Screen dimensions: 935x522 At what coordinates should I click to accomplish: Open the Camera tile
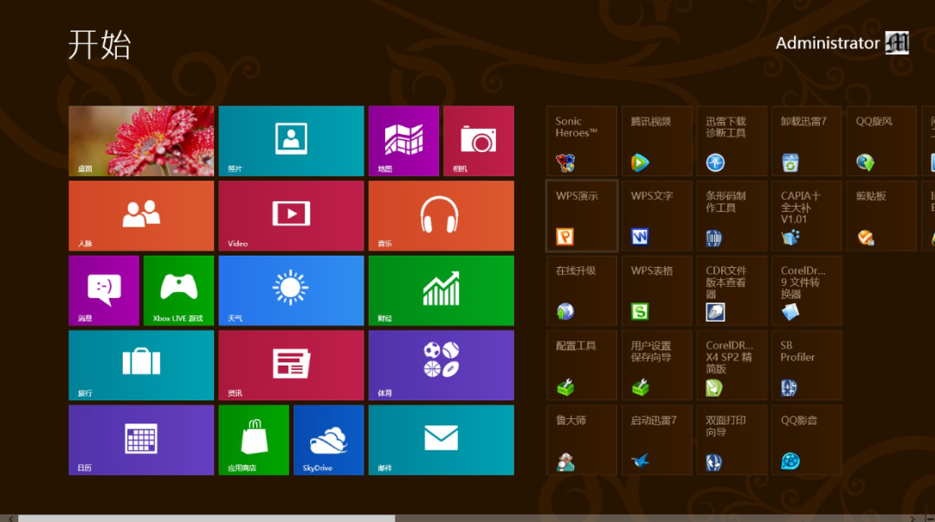click(x=479, y=141)
